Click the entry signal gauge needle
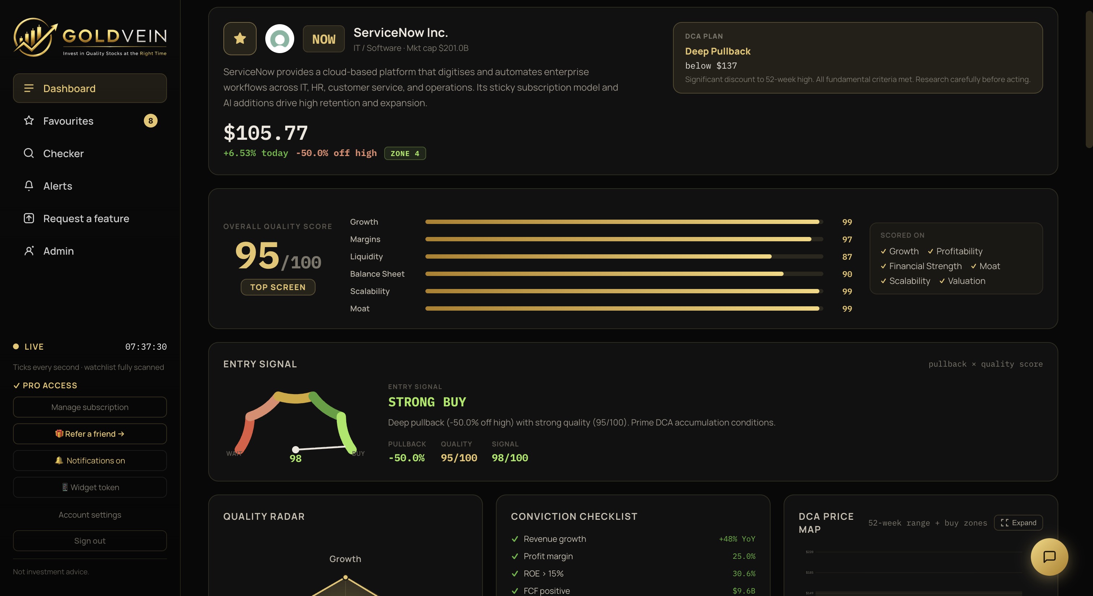 tap(320, 448)
